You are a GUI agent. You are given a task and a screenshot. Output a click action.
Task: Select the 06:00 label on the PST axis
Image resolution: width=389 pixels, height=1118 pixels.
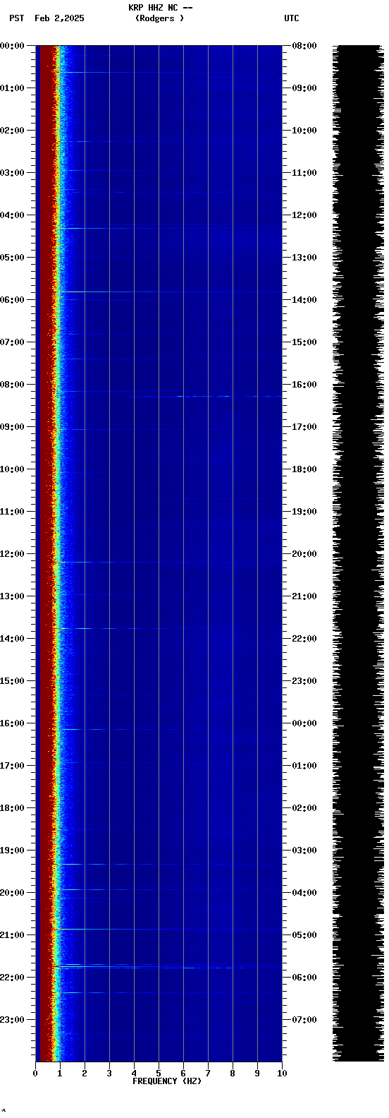(12, 300)
